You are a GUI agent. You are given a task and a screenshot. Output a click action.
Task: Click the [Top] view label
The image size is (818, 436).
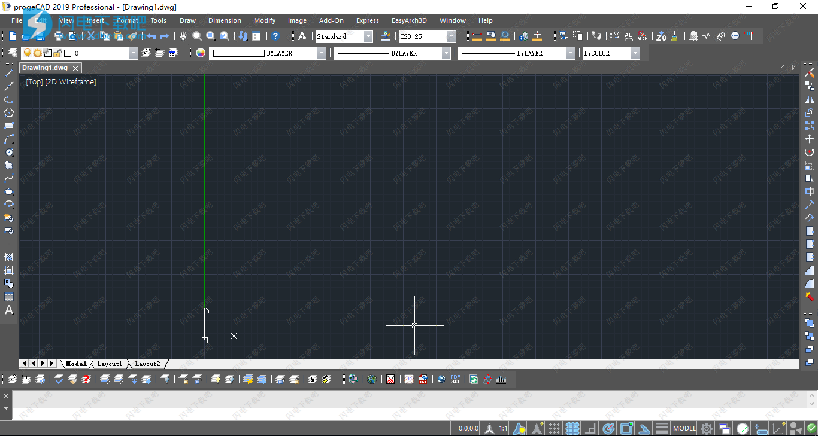34,82
